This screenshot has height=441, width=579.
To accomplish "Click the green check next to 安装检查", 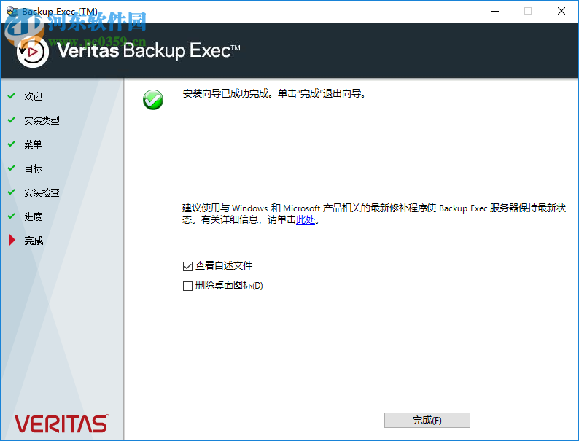I will pyautogui.click(x=12, y=192).
